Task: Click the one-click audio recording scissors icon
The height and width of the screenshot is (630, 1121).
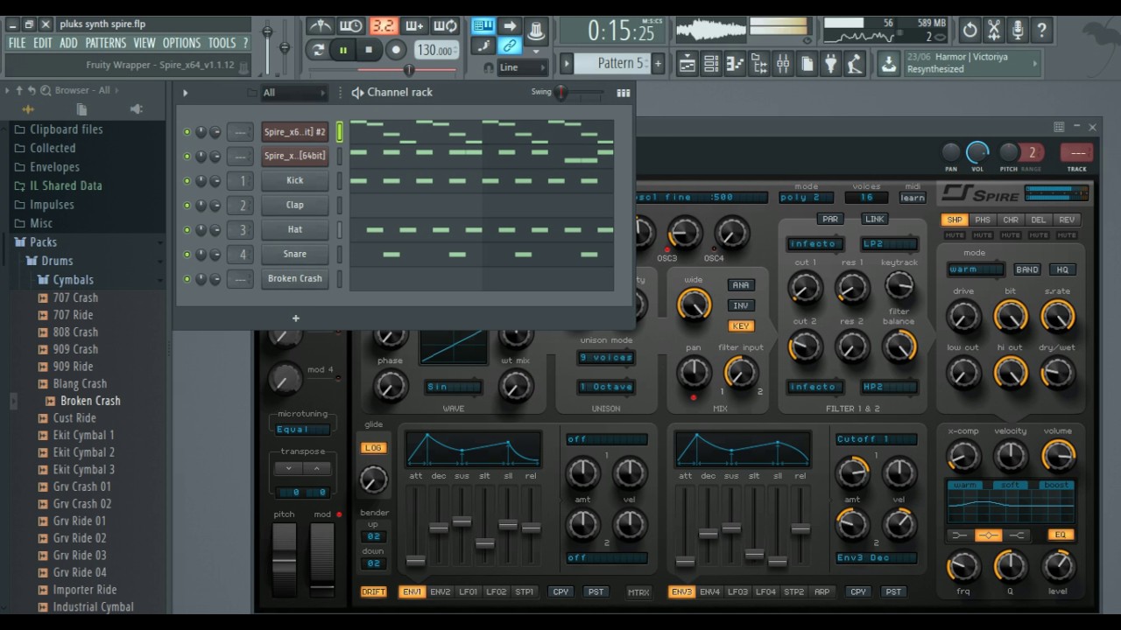Action: [994, 30]
